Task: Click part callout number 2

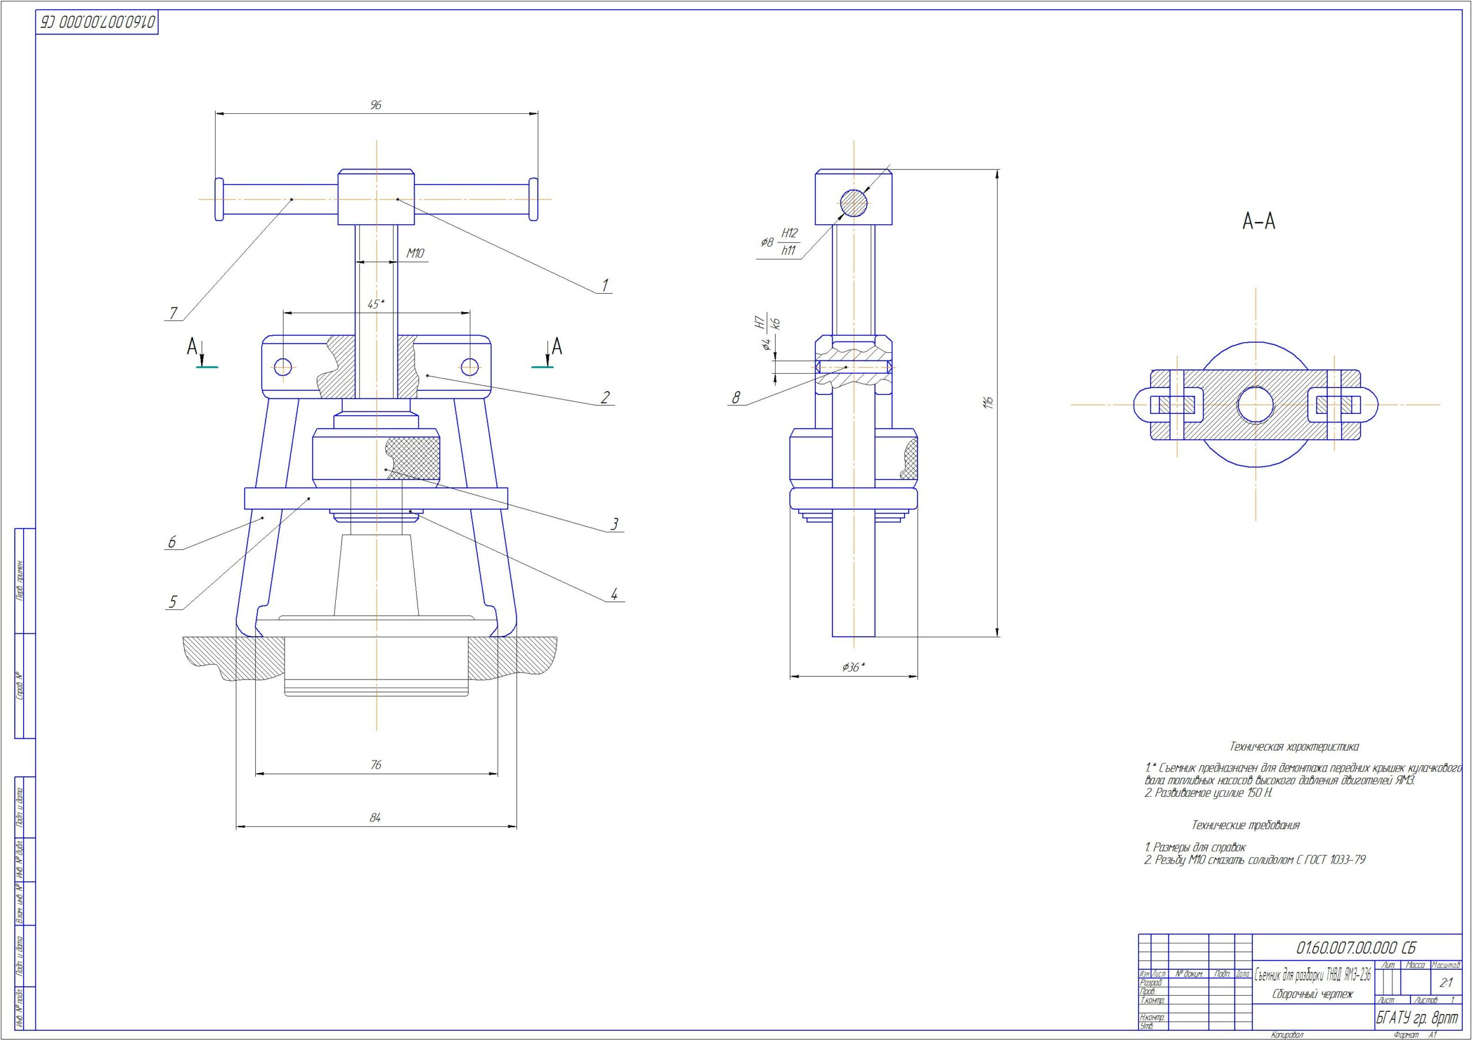Action: pos(604,397)
